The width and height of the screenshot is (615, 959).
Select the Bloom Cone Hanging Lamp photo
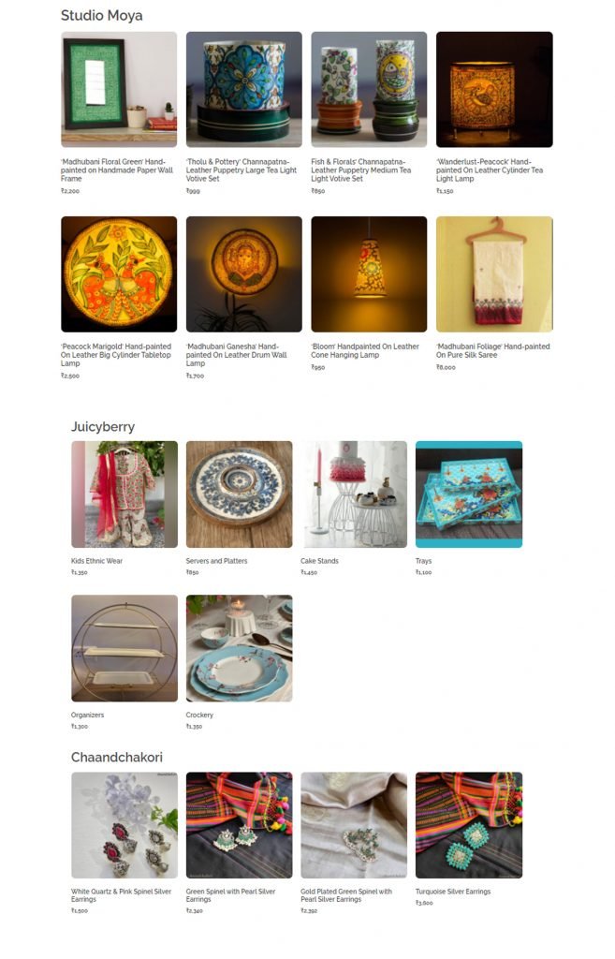369,274
